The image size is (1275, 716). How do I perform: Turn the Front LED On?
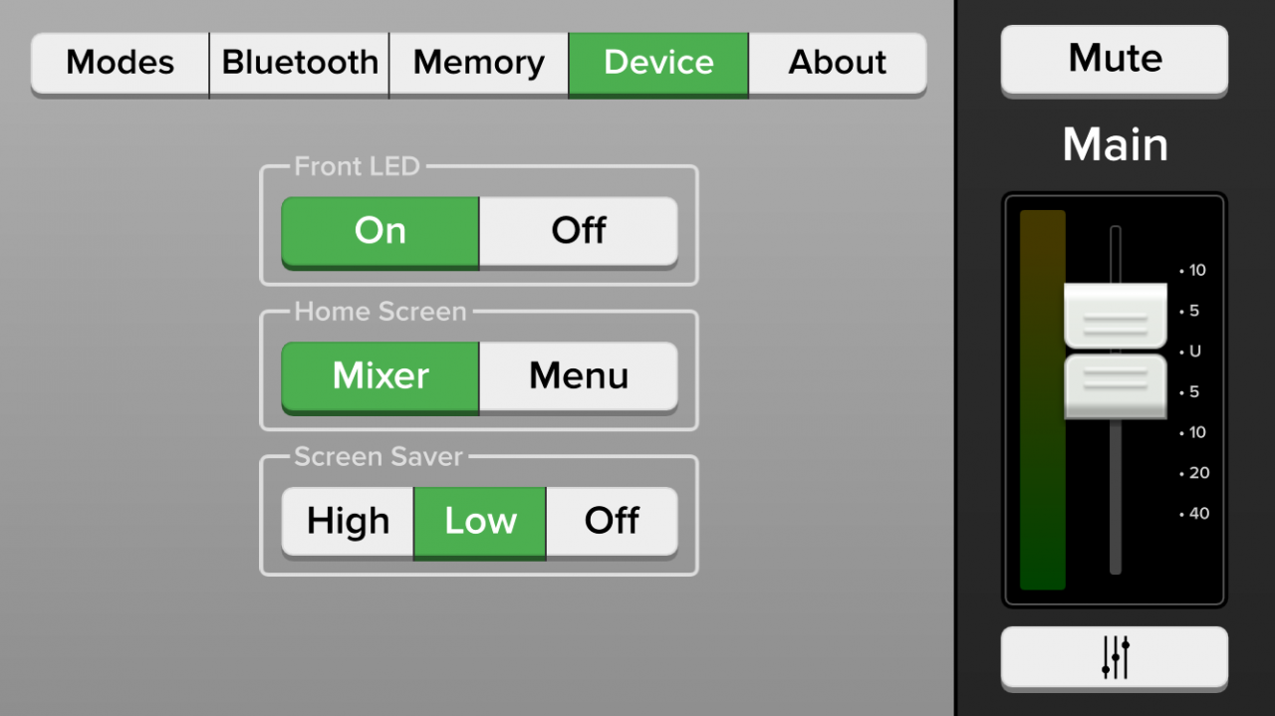[380, 231]
